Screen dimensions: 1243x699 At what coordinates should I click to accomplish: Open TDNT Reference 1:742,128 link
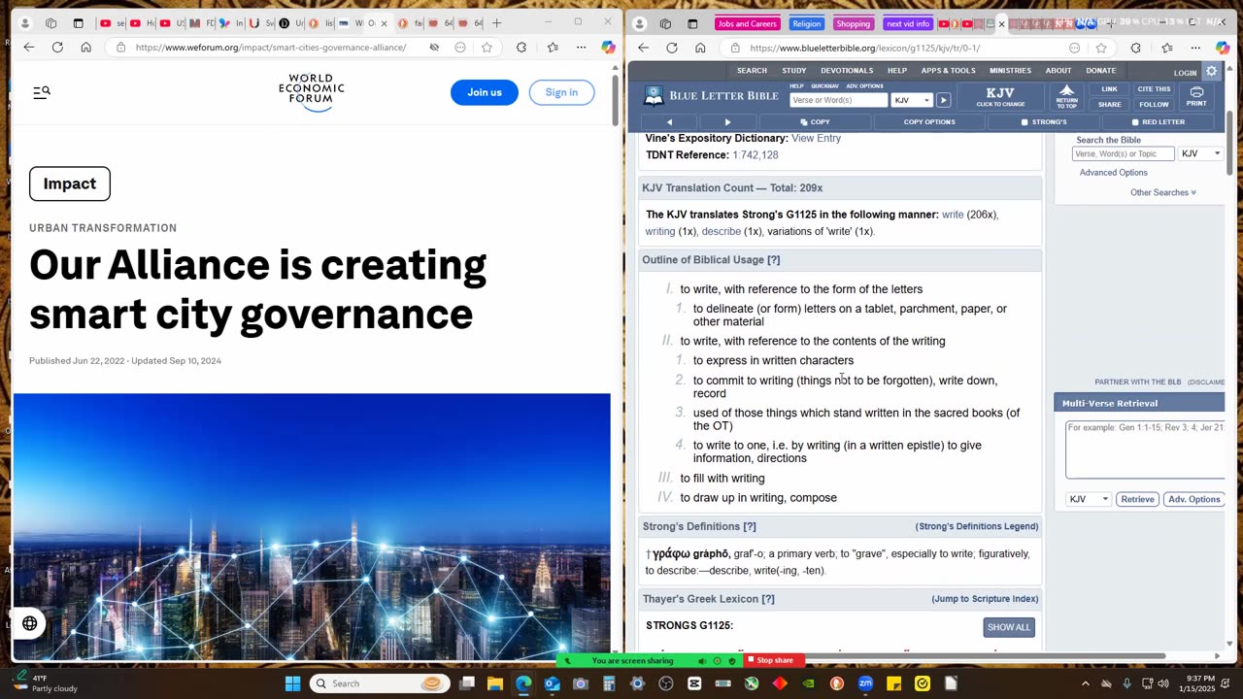[755, 154]
